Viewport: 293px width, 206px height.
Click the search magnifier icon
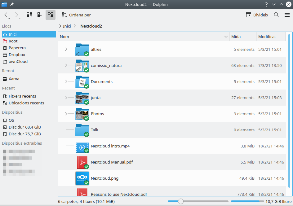click(x=277, y=15)
